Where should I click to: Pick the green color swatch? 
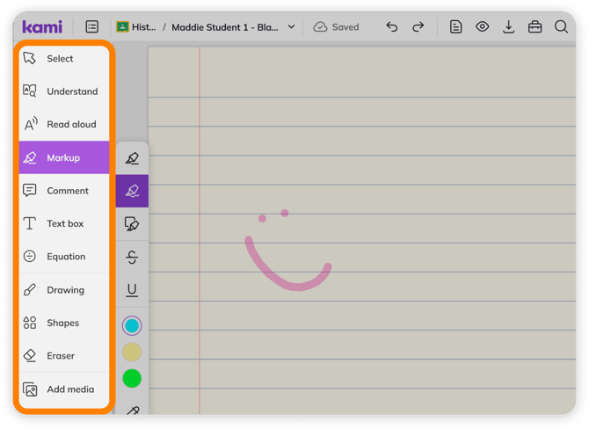[x=132, y=378]
